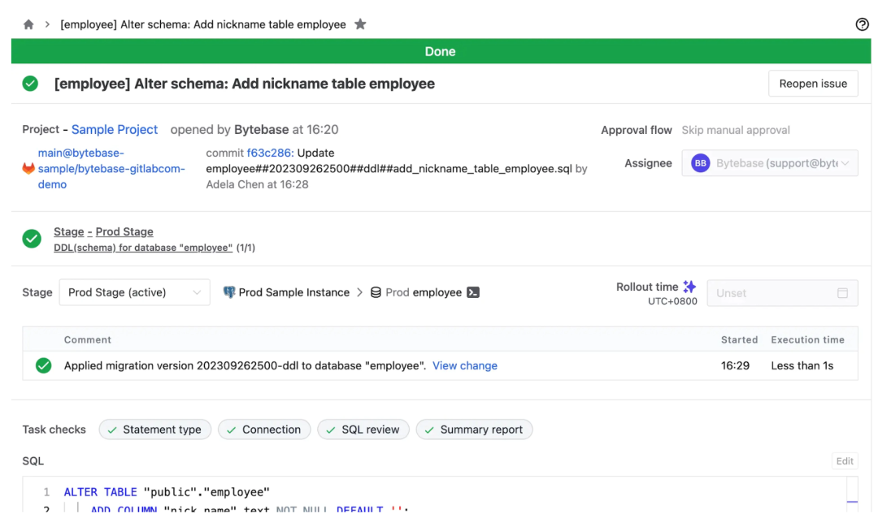
Task: Star the issue with the bookmark star
Action: [361, 24]
